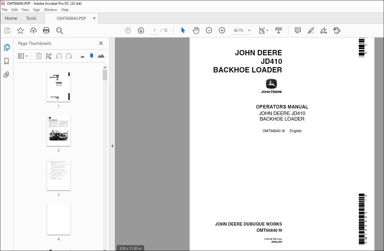384x251 pixels.
Task: Select the Highlight text pen tool
Action: coord(311,30)
